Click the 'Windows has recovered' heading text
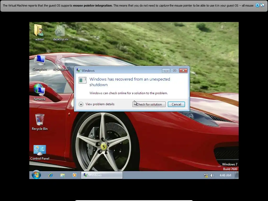 (130, 82)
